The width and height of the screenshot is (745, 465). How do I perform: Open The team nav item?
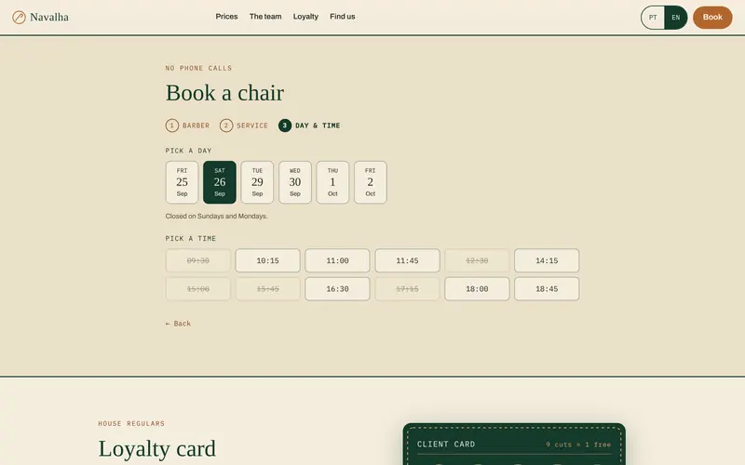[265, 17]
